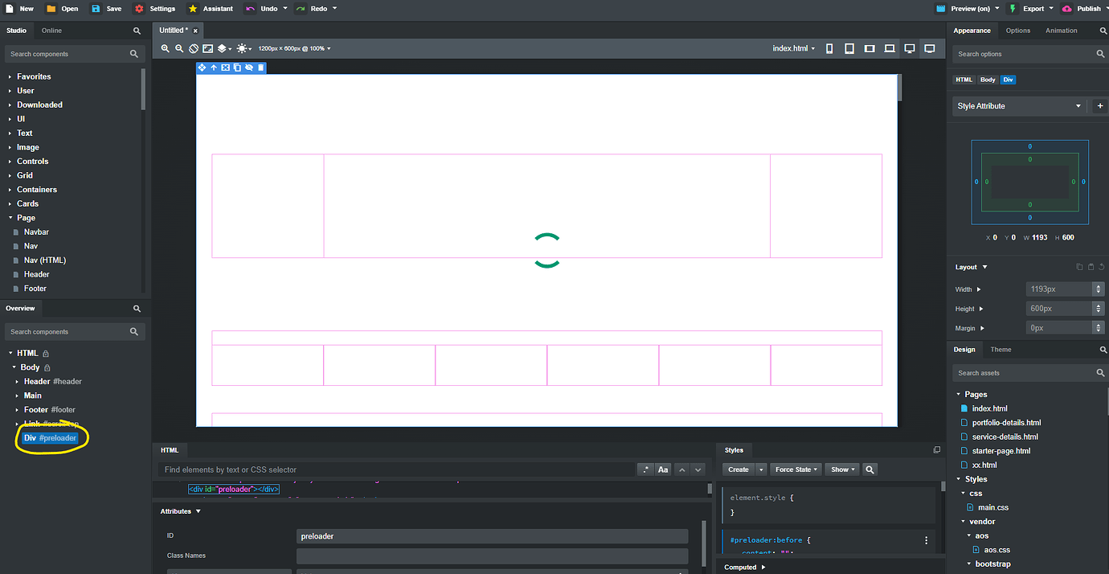
Task: Click the move handle on selected Div
Action: (x=202, y=68)
